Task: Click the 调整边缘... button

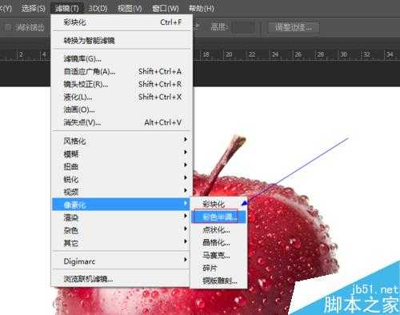Action: (294, 27)
